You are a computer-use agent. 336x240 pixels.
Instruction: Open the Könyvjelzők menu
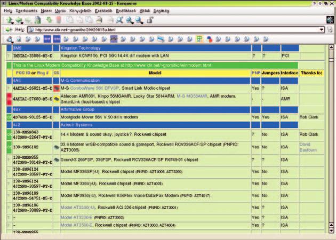(81, 11)
